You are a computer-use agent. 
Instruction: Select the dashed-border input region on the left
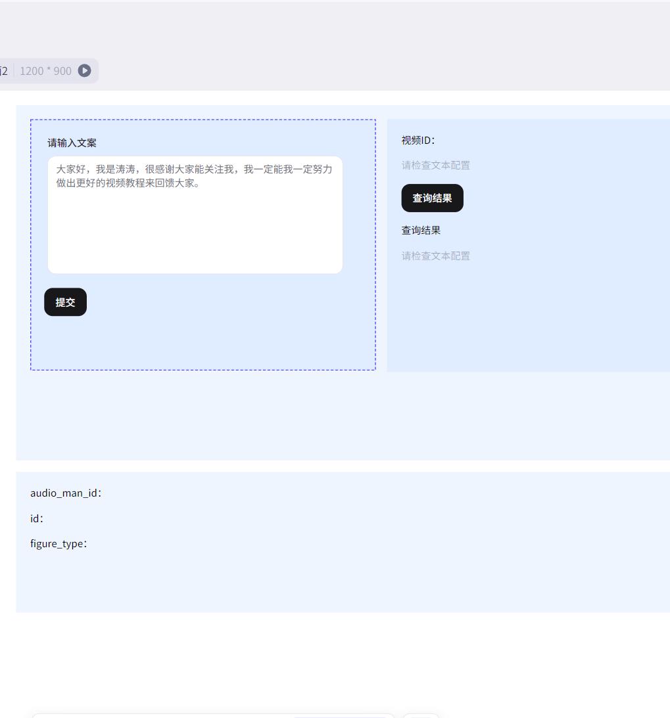(202, 244)
